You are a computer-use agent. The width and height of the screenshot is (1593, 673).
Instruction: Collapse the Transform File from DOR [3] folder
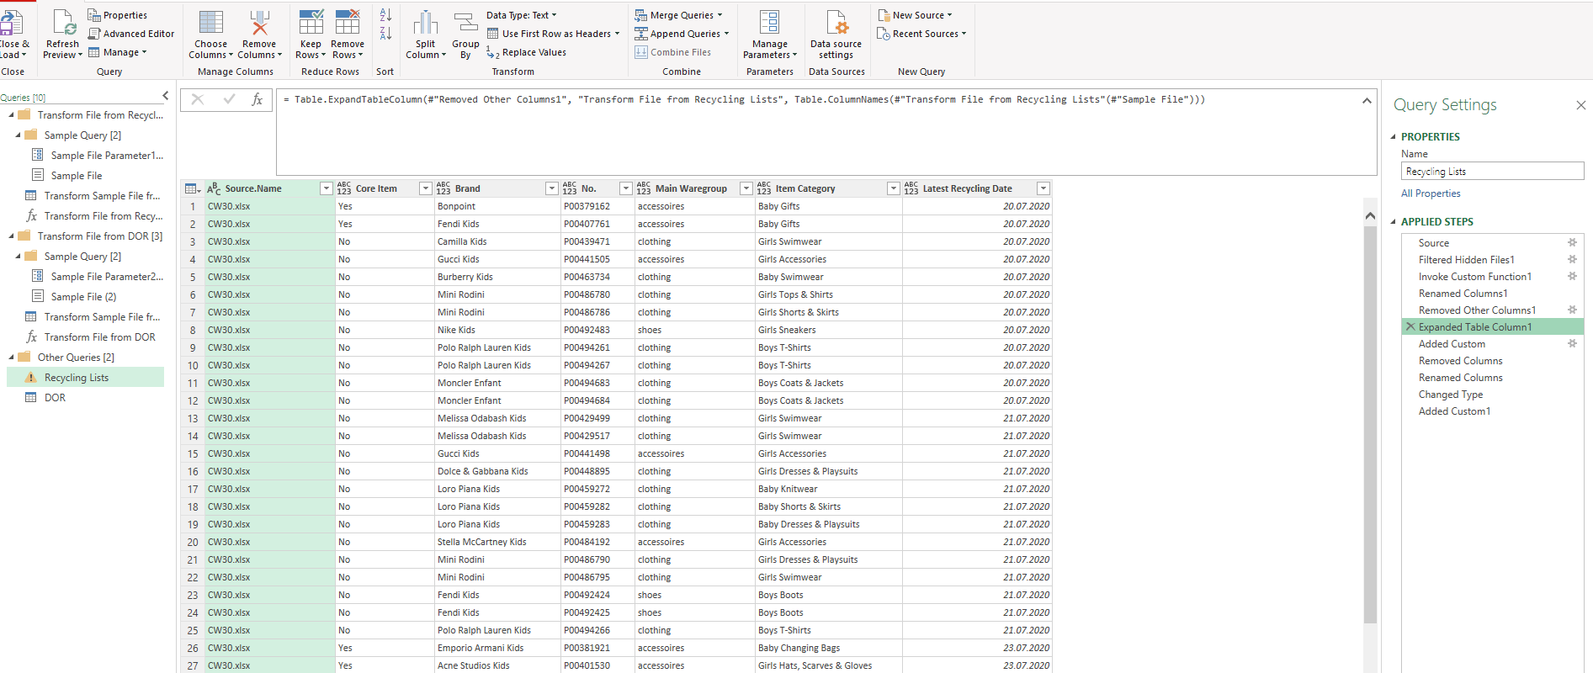[12, 236]
